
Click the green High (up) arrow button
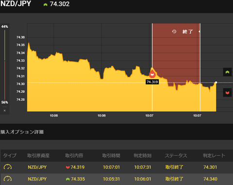(x=227, y=72)
